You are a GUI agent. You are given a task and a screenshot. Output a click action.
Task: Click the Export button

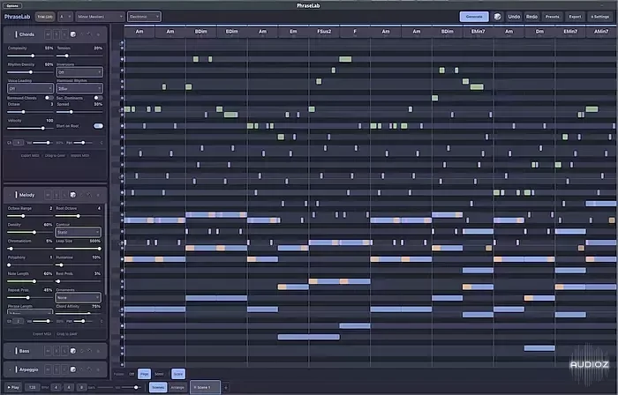click(575, 17)
